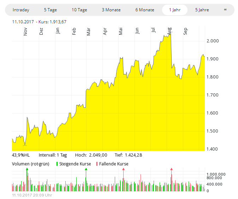The height and width of the screenshot is (199, 238).
Task: Click the 1.400 price axis value
Action: point(212,149)
